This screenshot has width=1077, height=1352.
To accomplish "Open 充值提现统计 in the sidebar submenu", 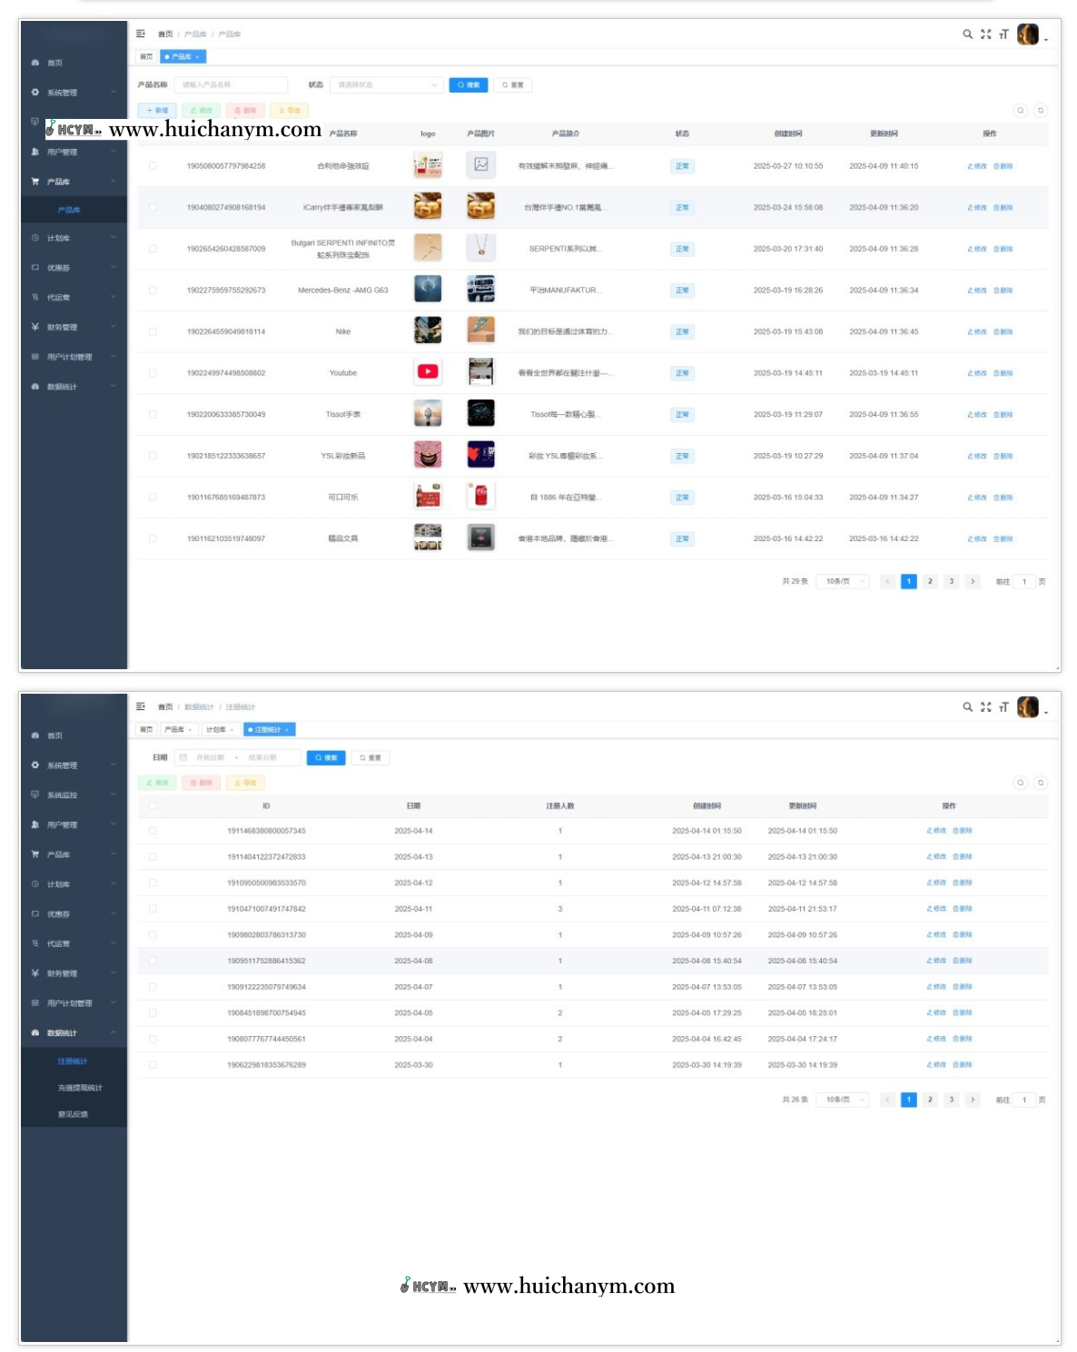I will (x=80, y=1088).
